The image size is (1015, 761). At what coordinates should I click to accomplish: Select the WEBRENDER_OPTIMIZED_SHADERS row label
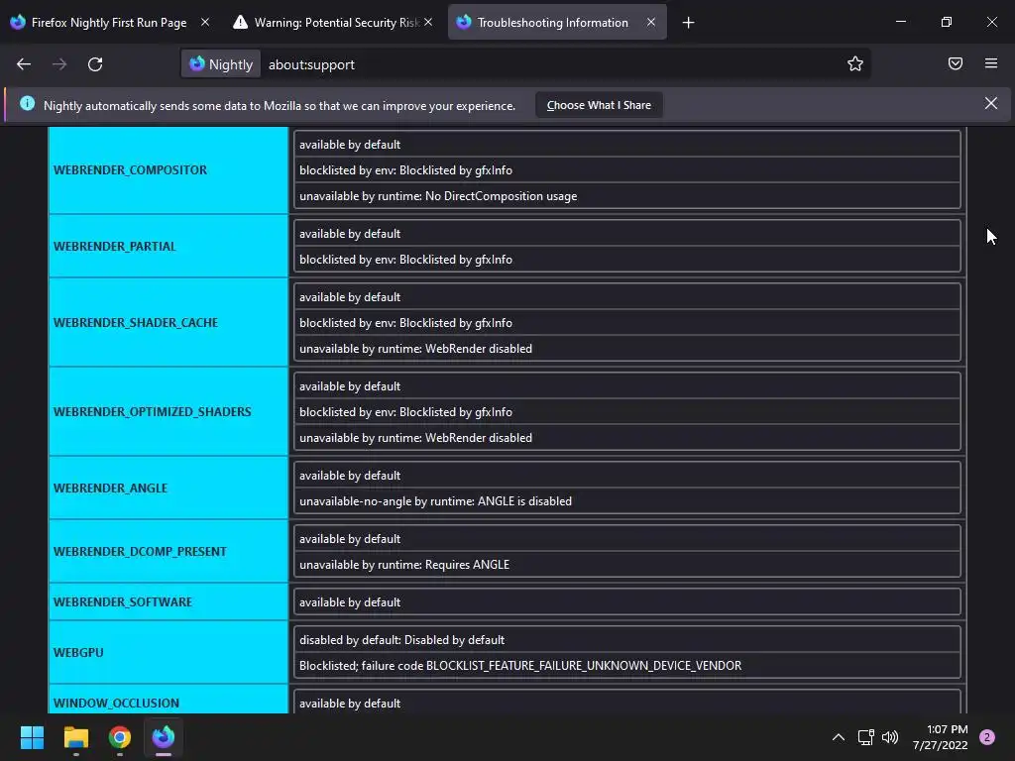[152, 412]
